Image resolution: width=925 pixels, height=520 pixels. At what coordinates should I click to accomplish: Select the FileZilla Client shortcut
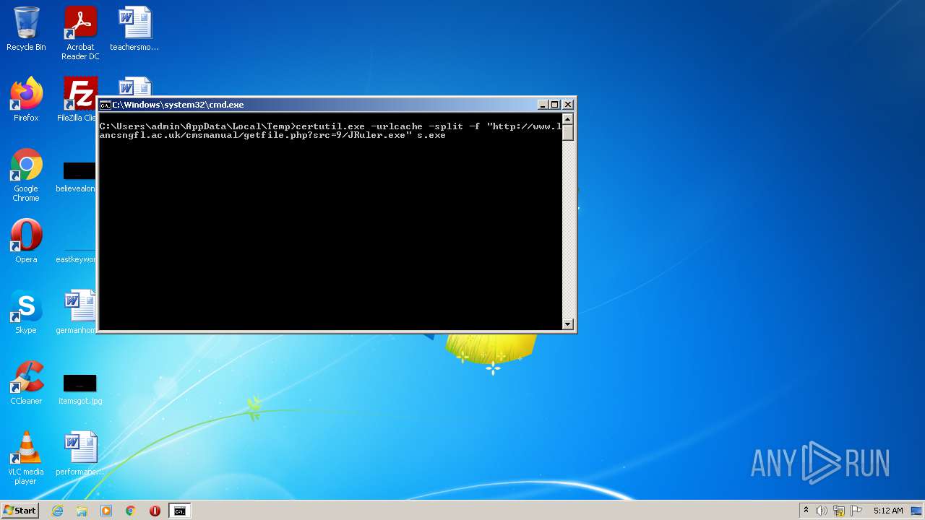tap(78, 100)
